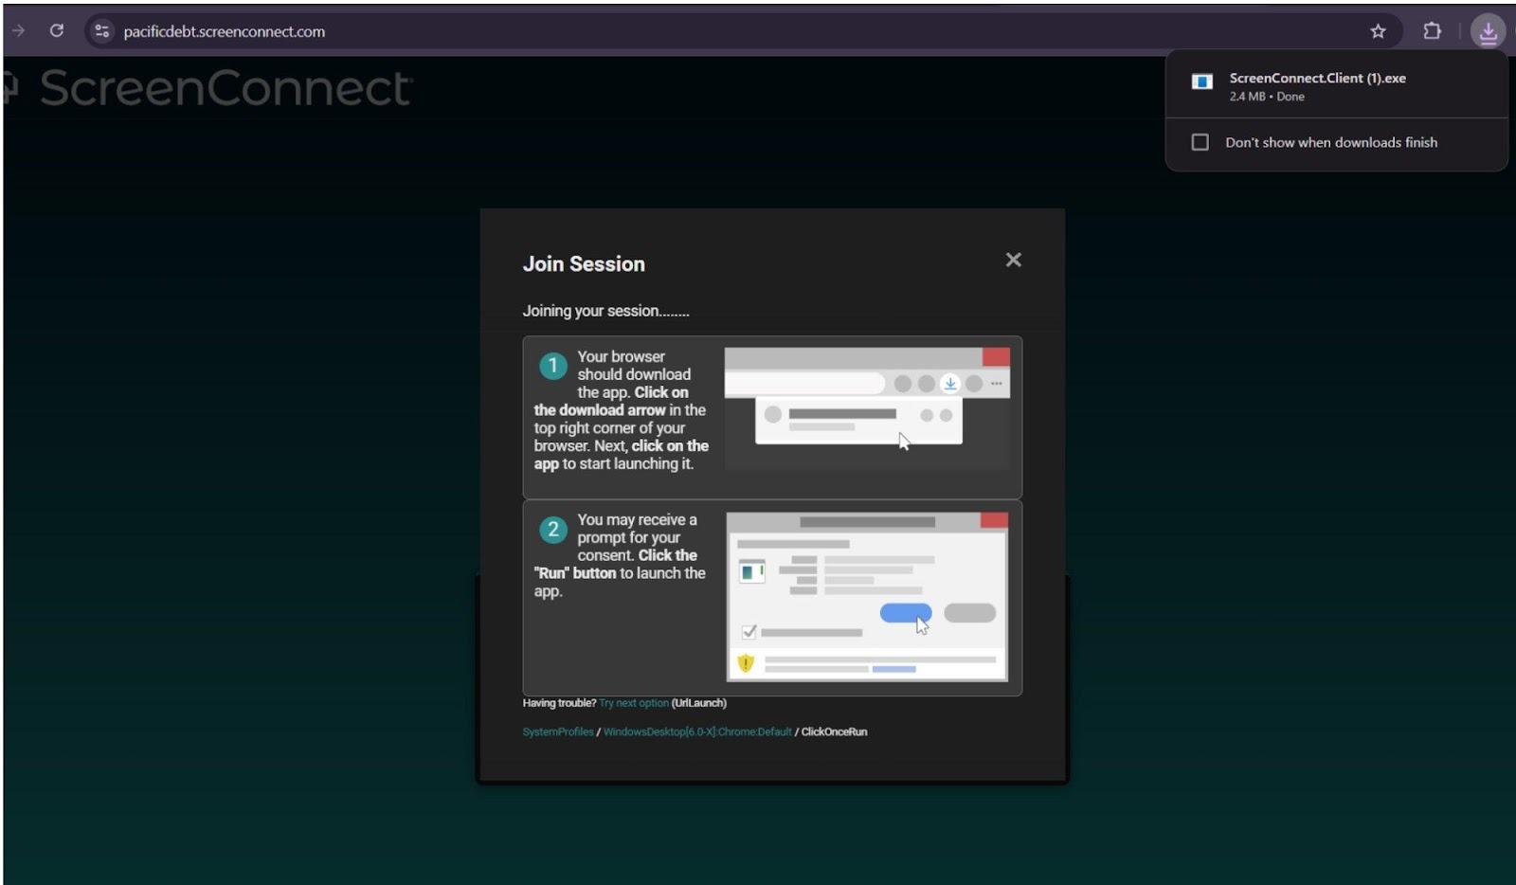1516x885 pixels.
Task: Click the teal step 2 badge
Action: (x=552, y=530)
